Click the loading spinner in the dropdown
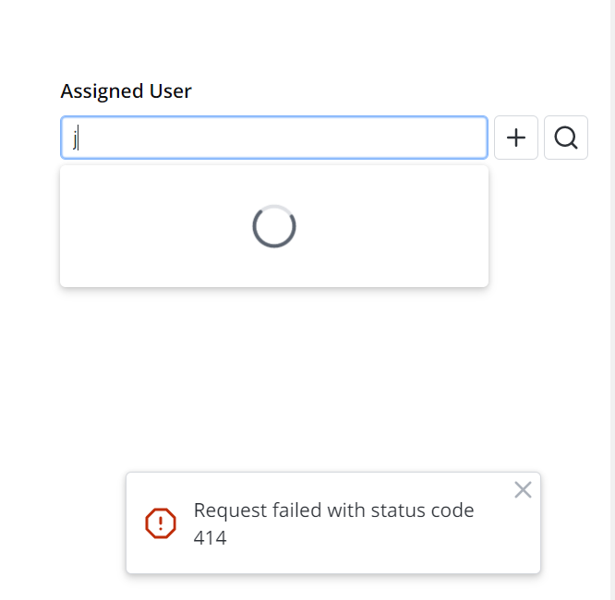 click(x=274, y=226)
